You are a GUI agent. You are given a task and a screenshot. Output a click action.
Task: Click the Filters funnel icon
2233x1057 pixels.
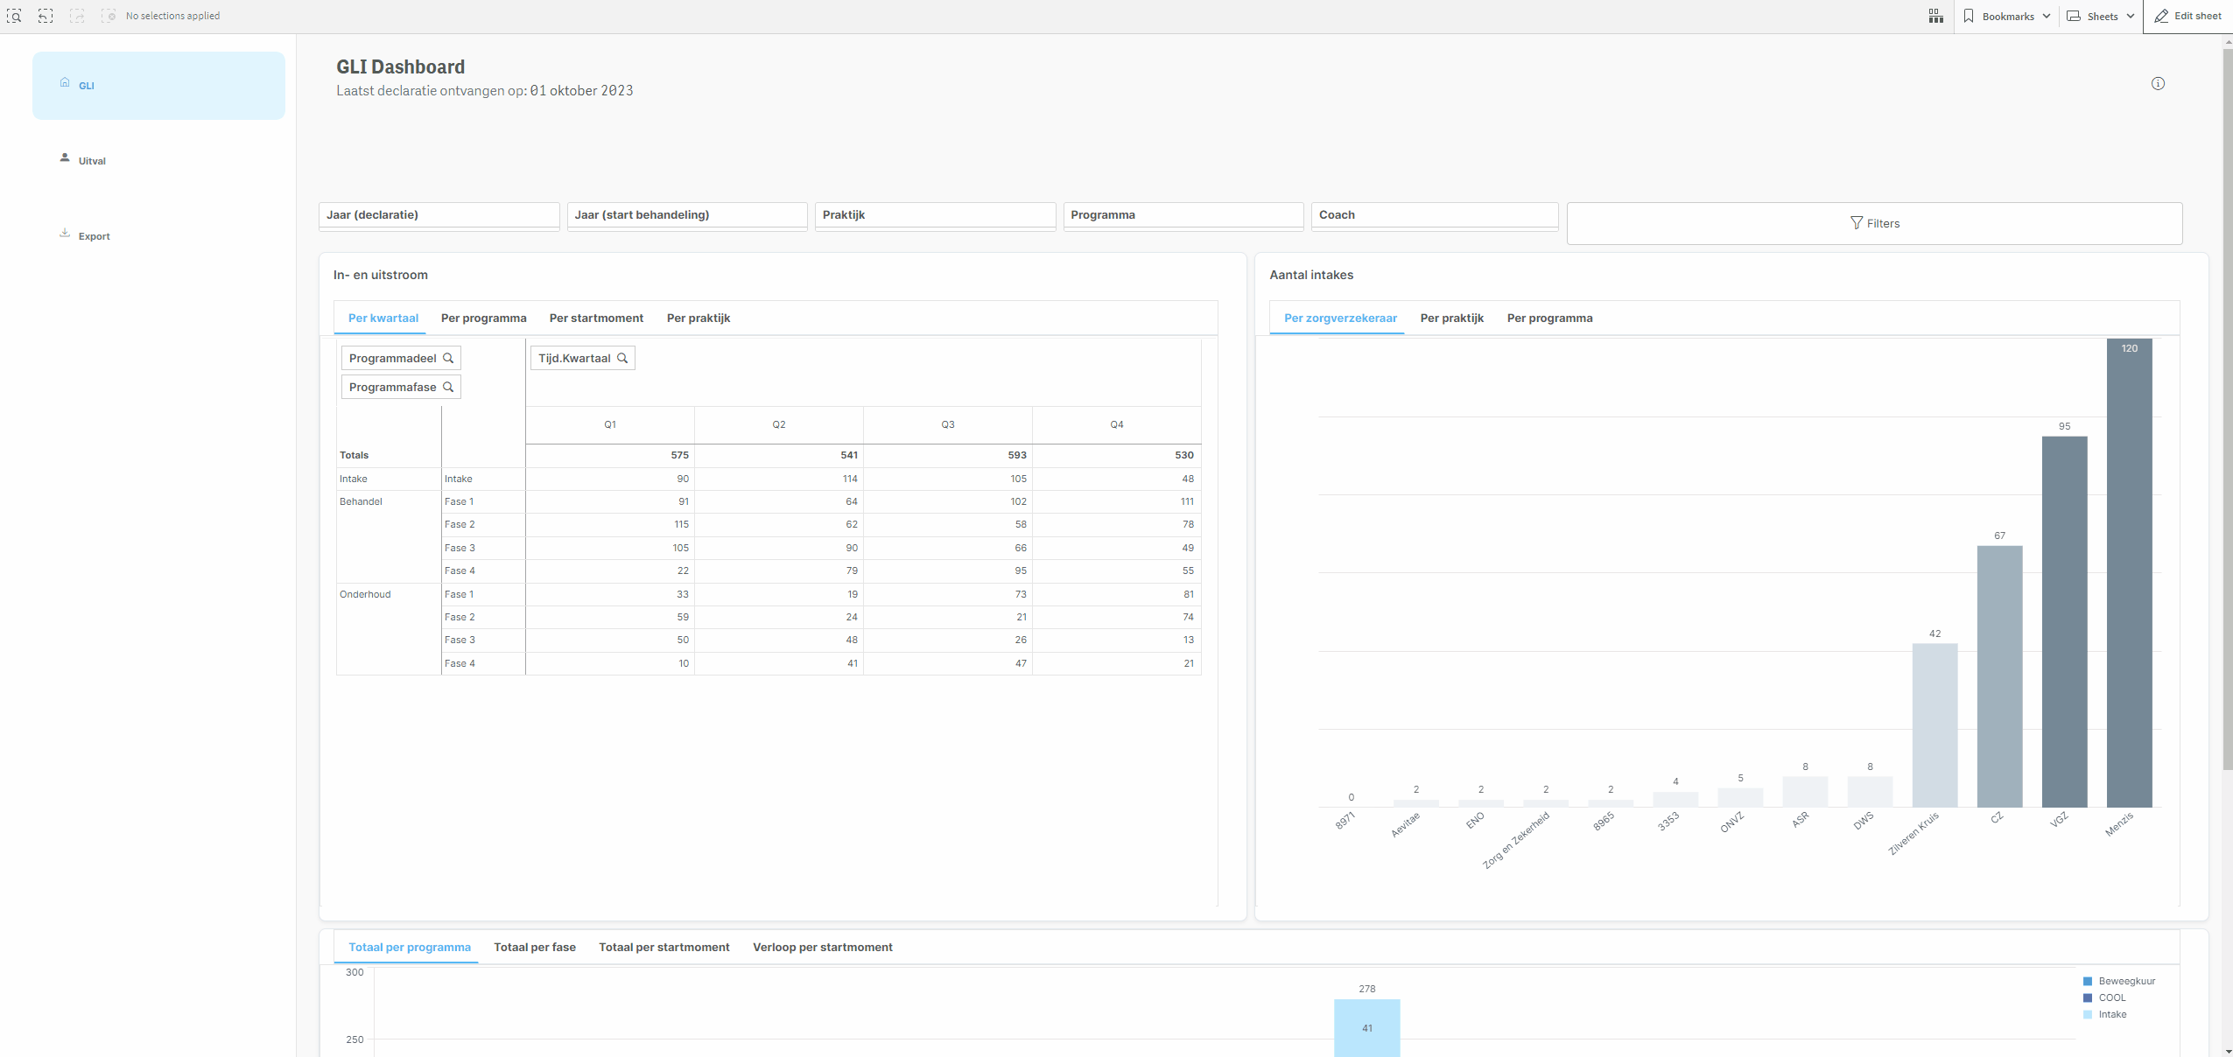coord(1856,223)
